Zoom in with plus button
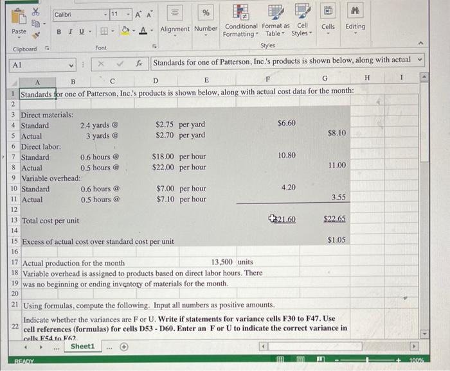 click(399, 360)
